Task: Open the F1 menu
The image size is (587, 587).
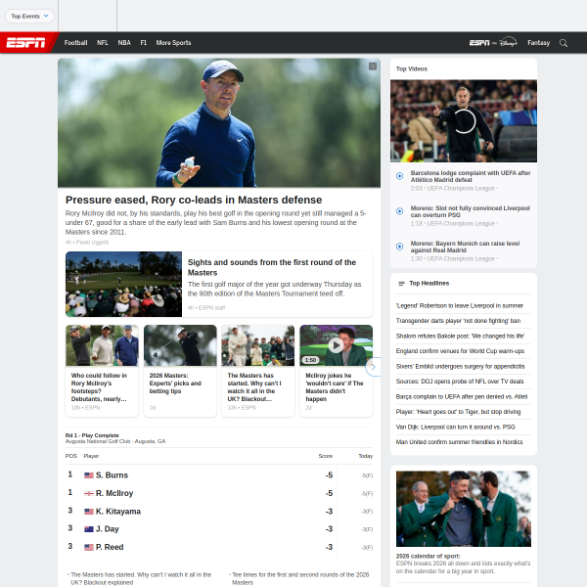Action: click(x=144, y=43)
